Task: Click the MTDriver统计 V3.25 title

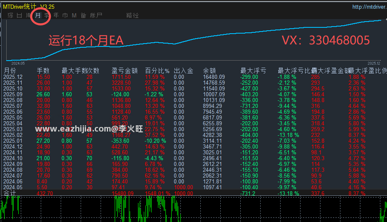Action: (x=29, y=7)
